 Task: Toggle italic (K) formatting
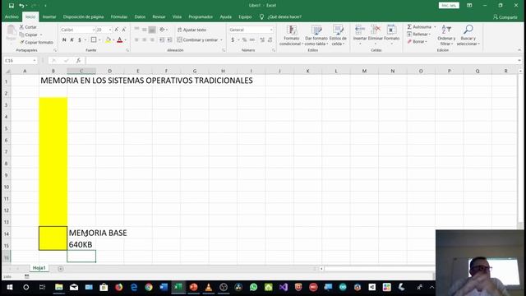(72, 40)
